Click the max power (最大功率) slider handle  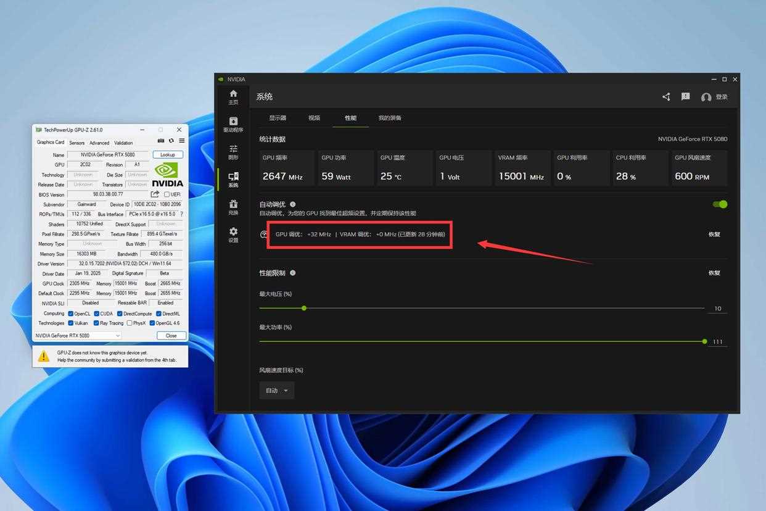704,341
